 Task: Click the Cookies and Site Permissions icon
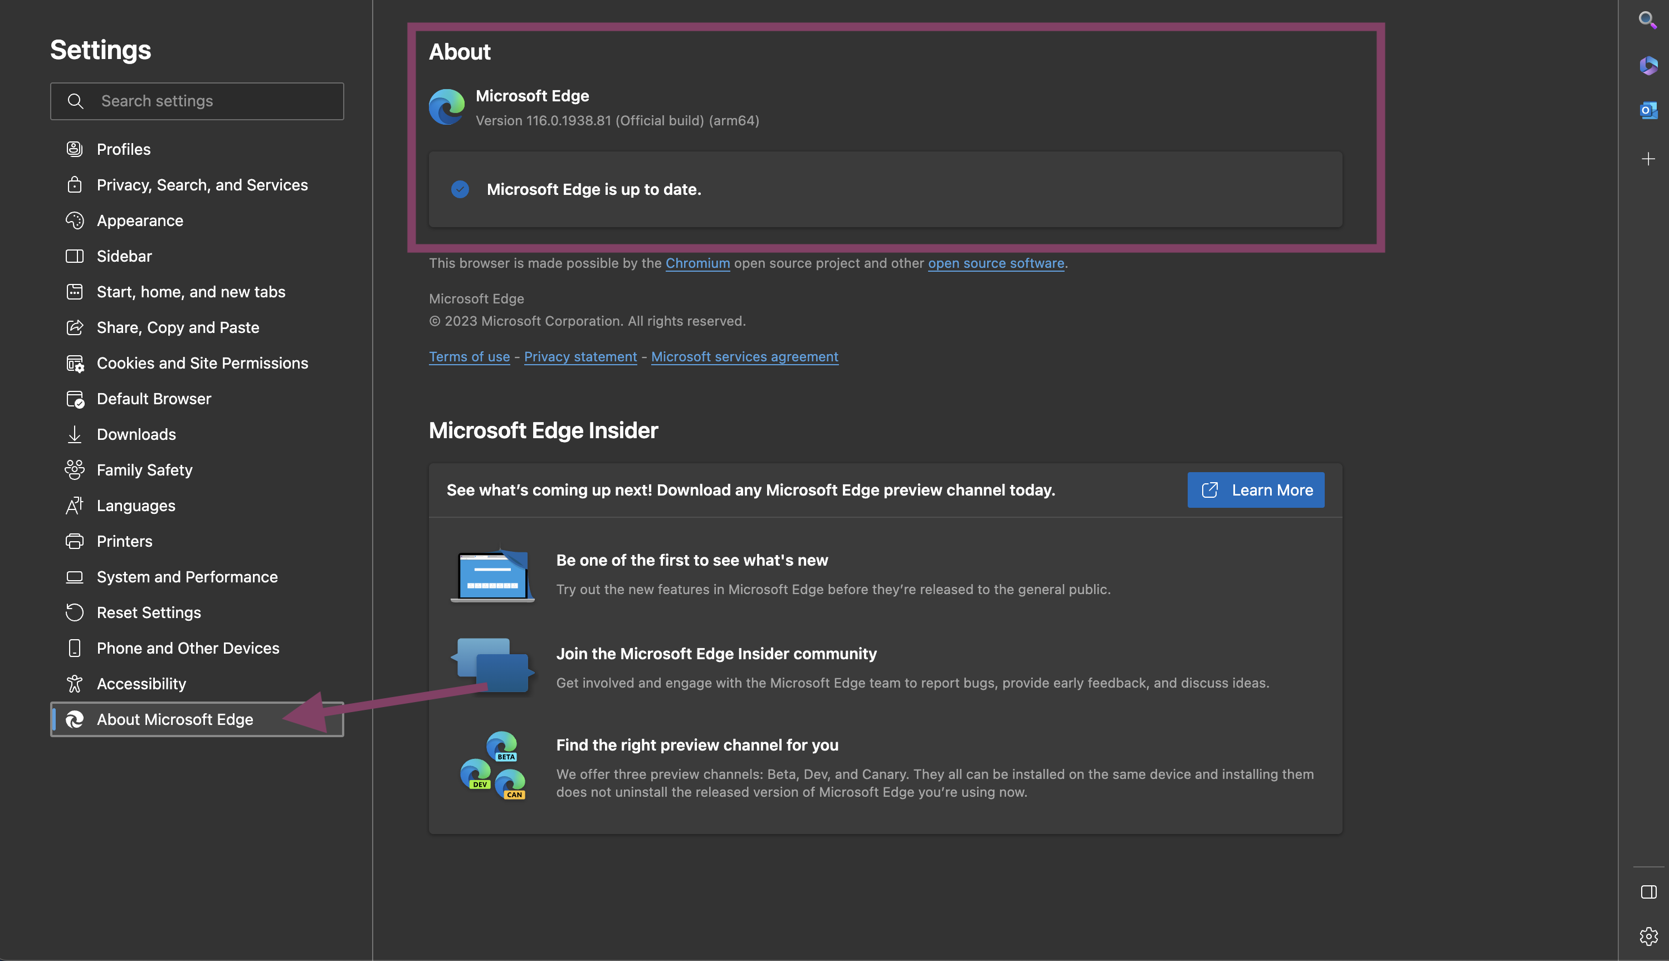(75, 363)
